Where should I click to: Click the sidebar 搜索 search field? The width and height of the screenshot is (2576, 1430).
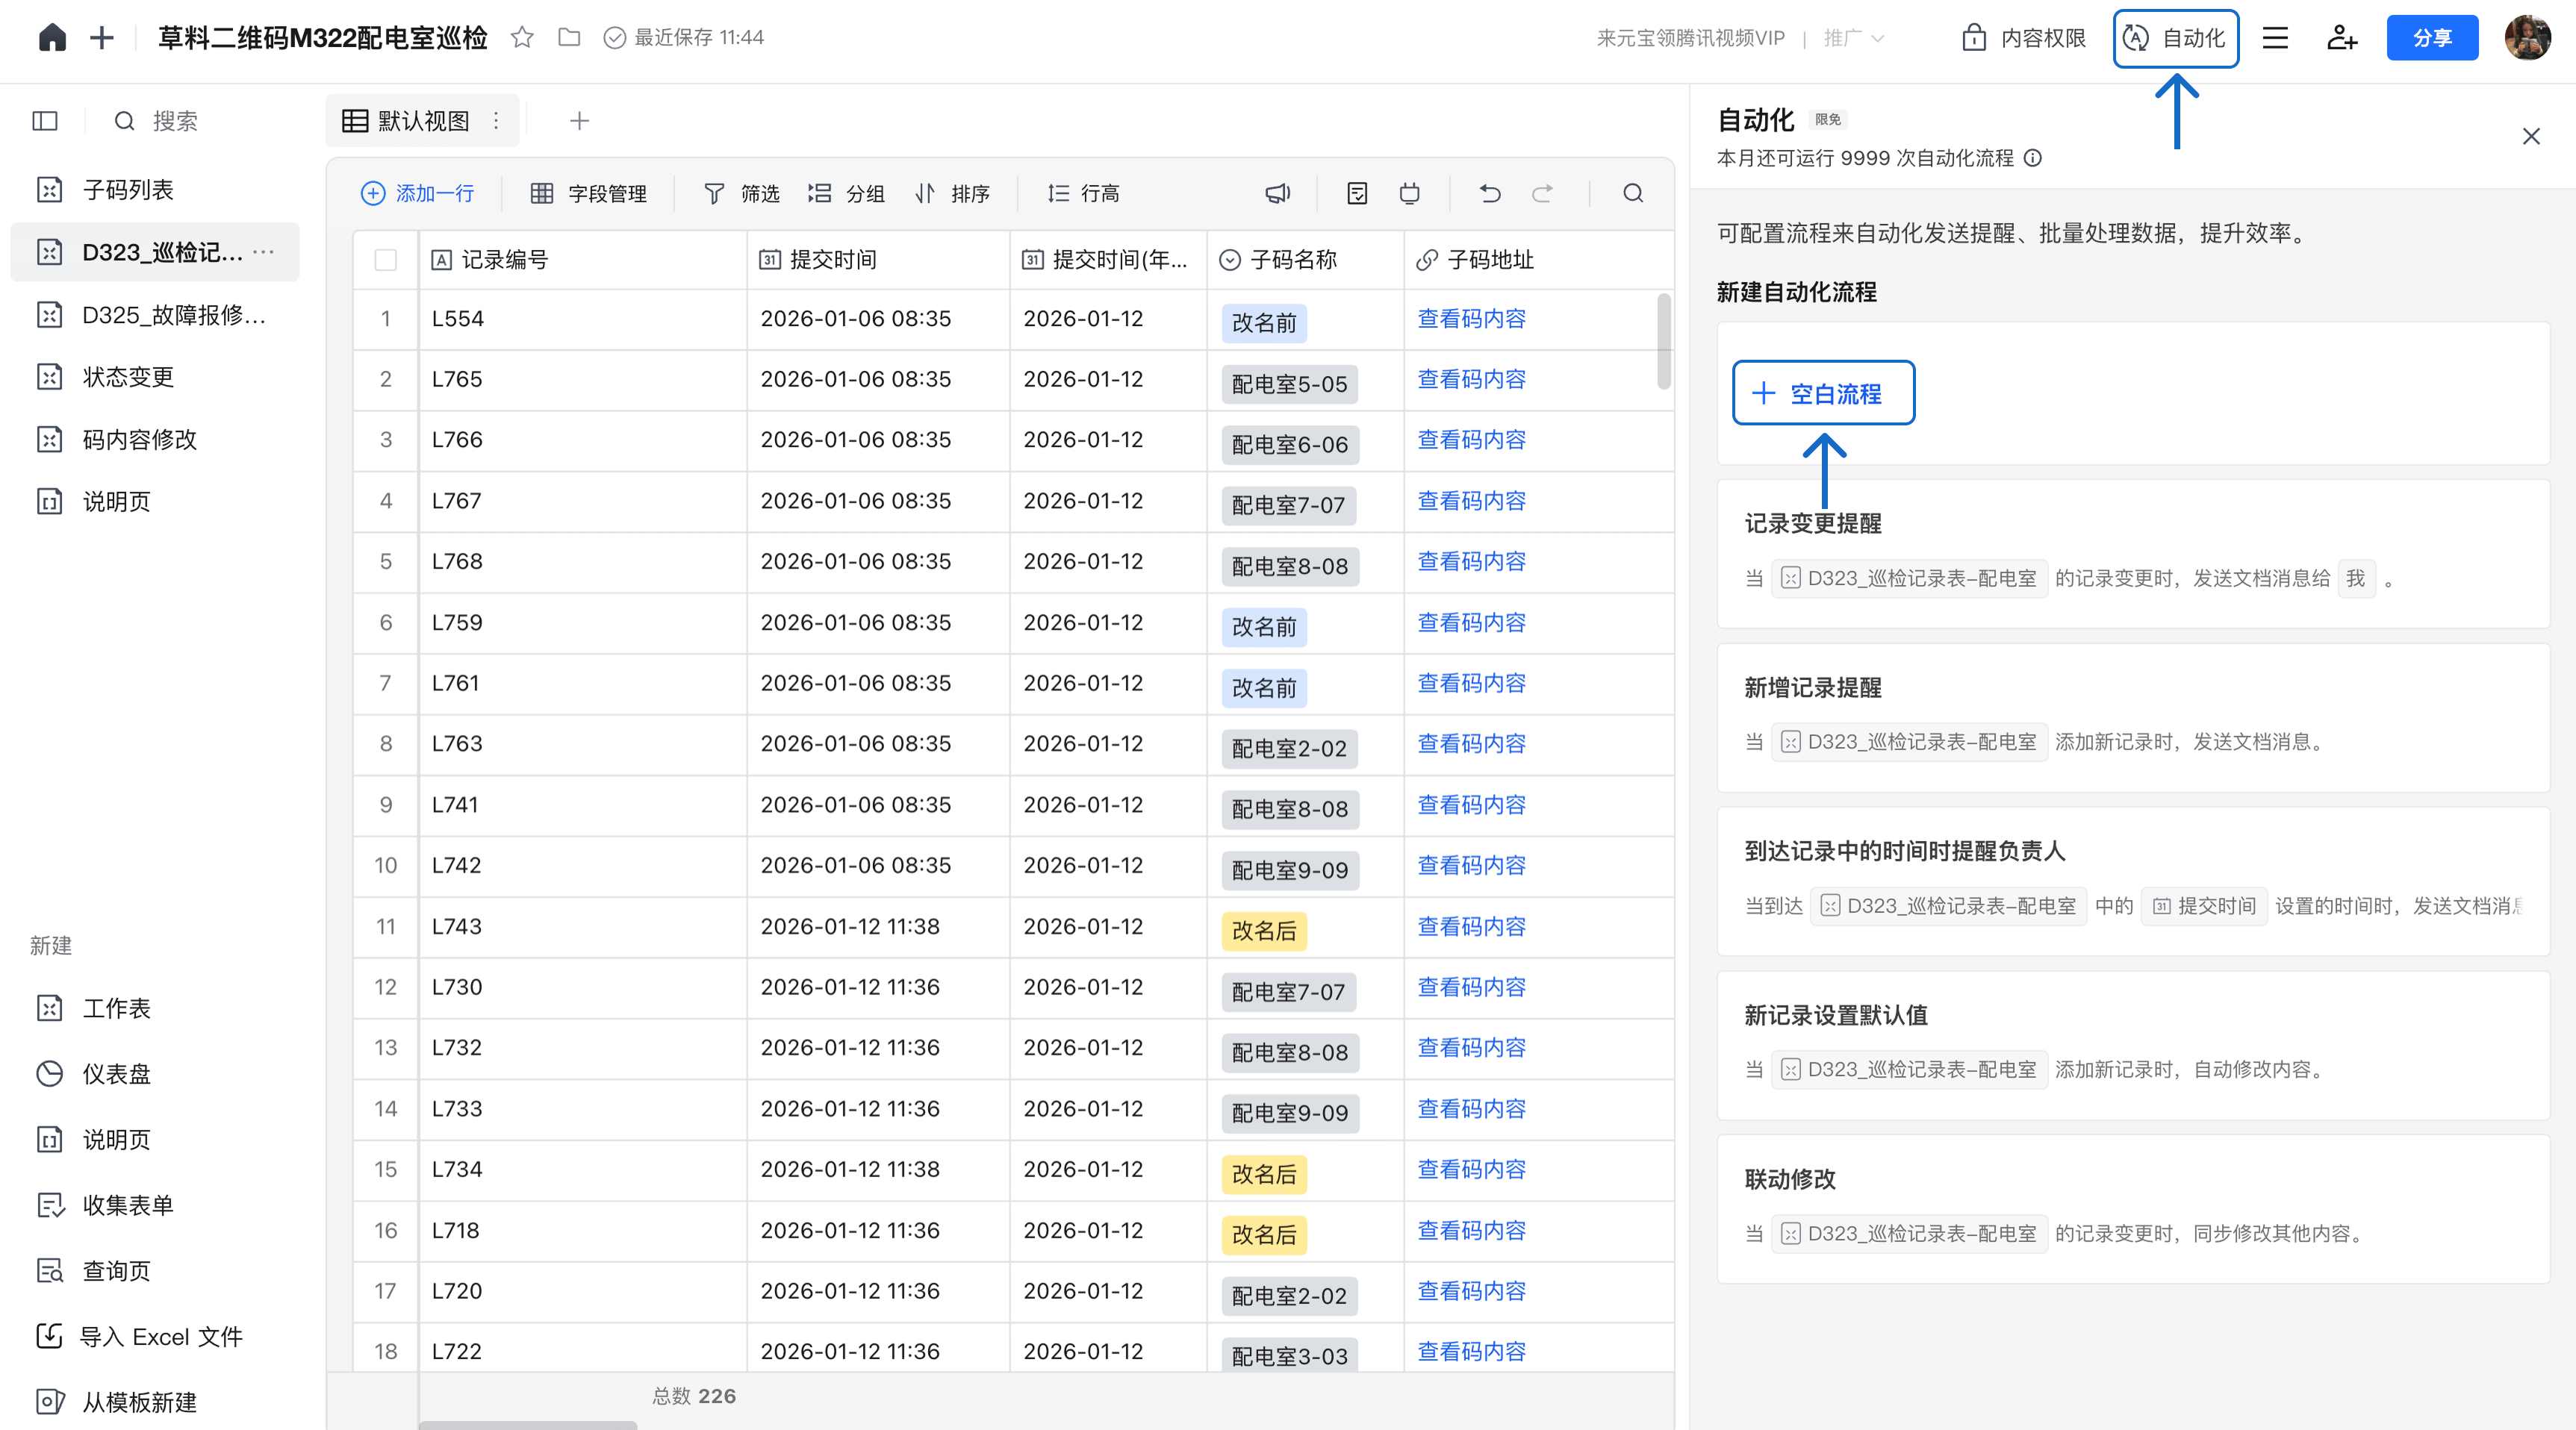[175, 121]
